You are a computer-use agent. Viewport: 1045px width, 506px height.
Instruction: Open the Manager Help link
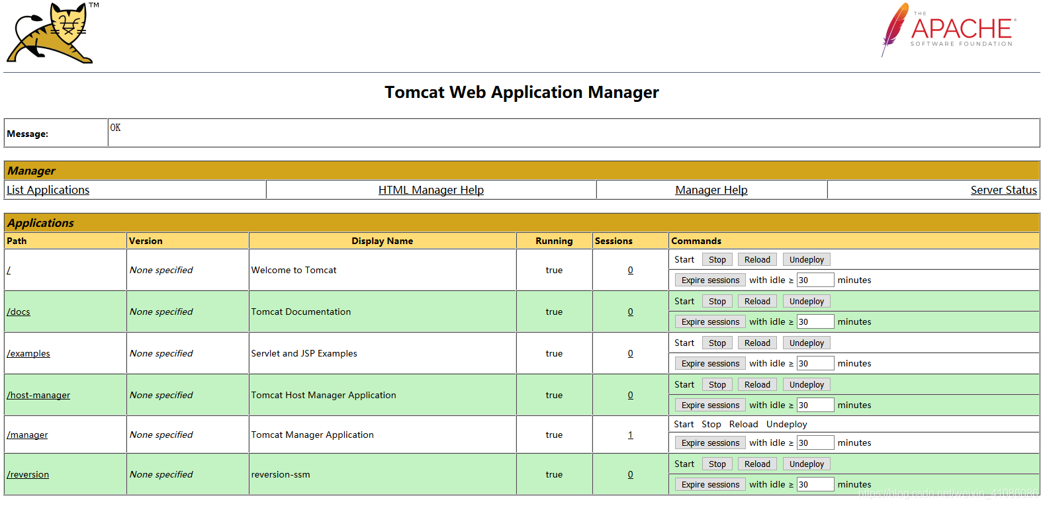pos(711,190)
